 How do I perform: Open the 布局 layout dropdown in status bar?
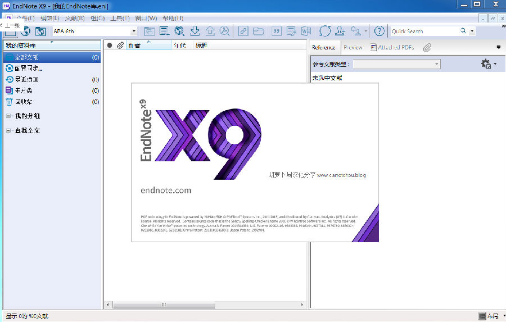point(493,316)
